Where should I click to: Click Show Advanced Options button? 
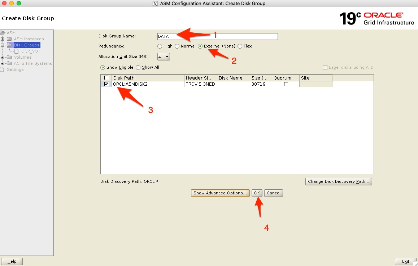[x=220, y=193]
